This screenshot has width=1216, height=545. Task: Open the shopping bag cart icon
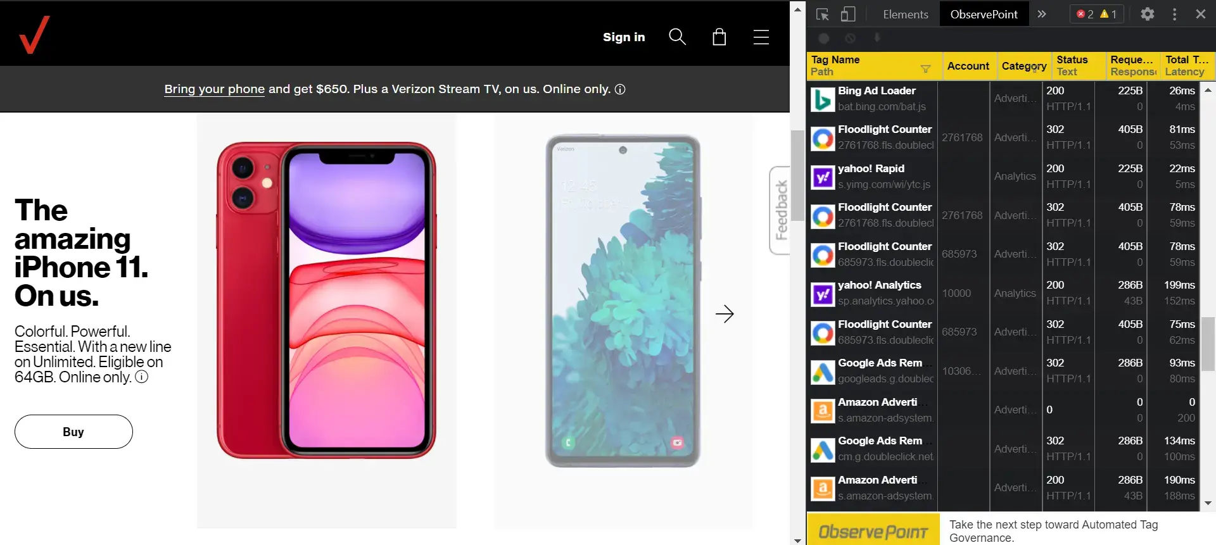tap(719, 37)
